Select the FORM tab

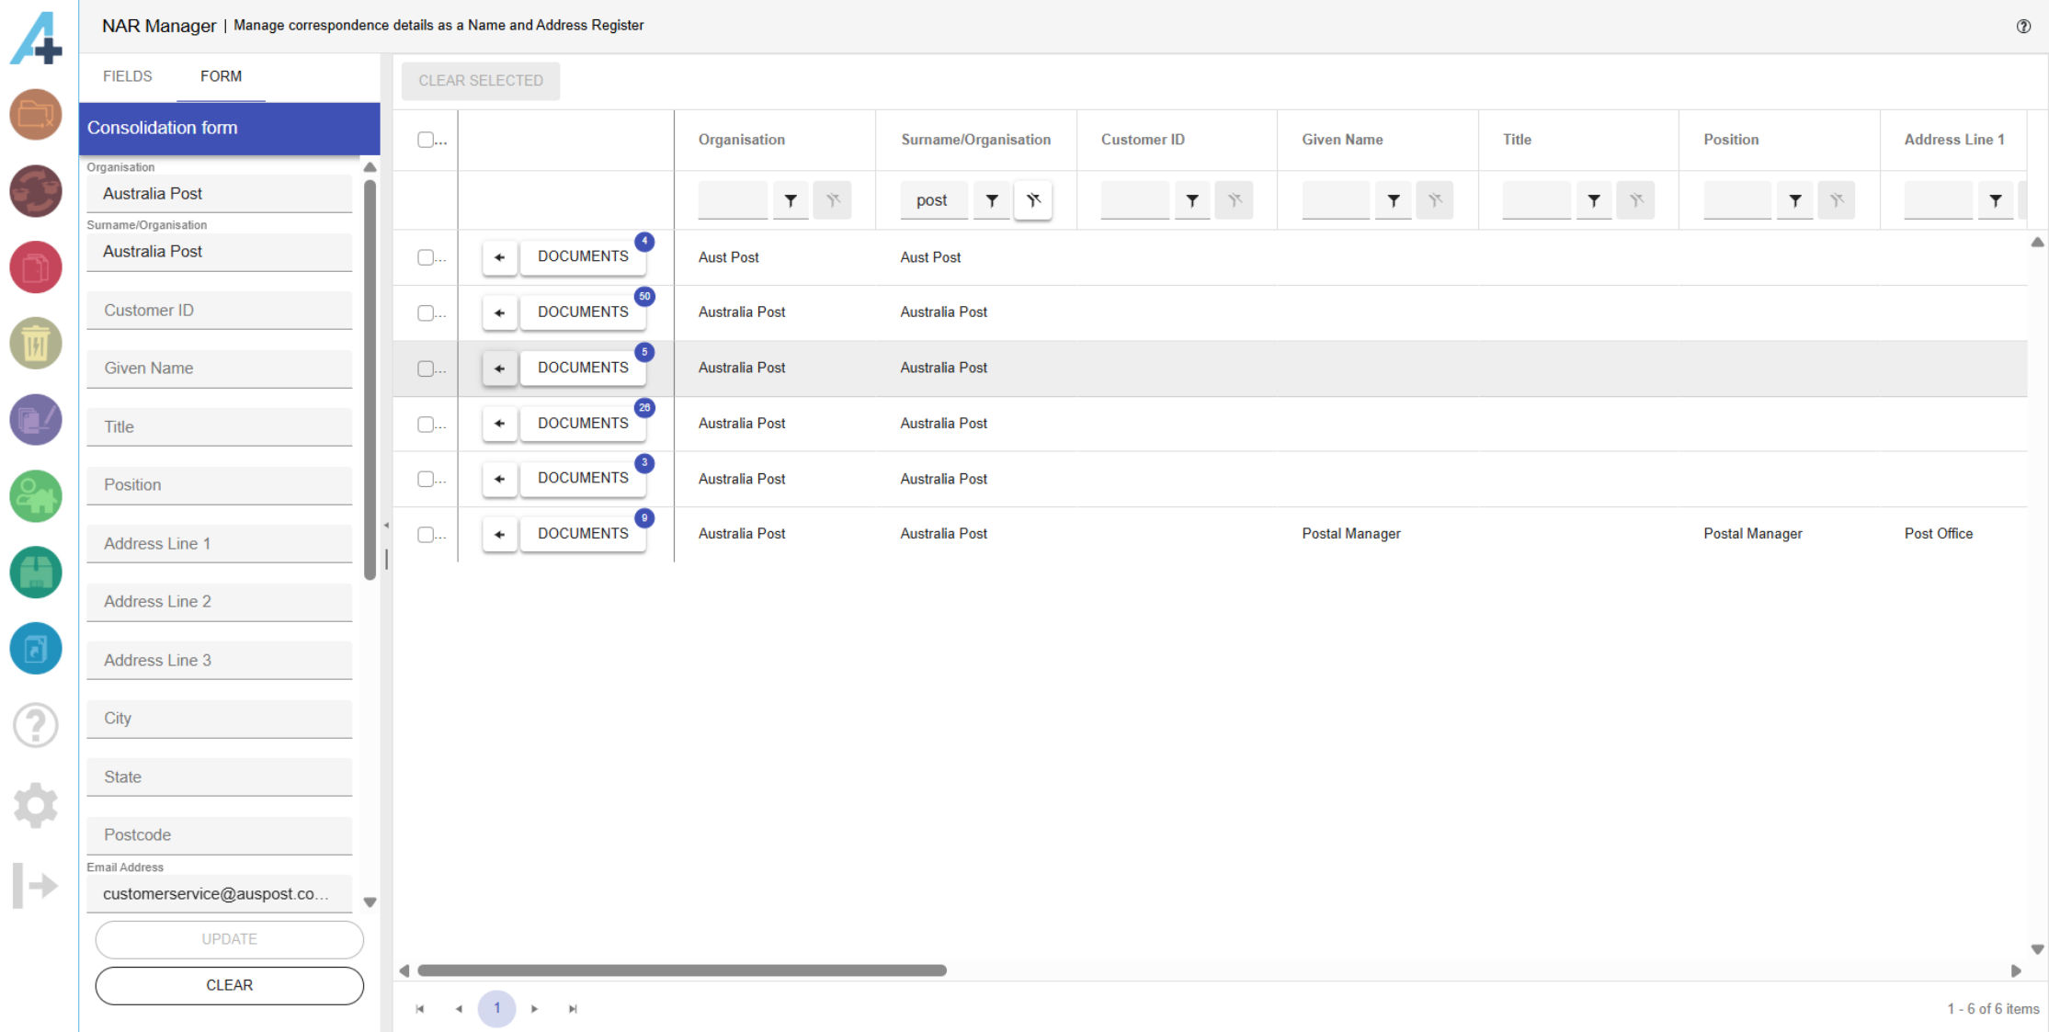(221, 76)
